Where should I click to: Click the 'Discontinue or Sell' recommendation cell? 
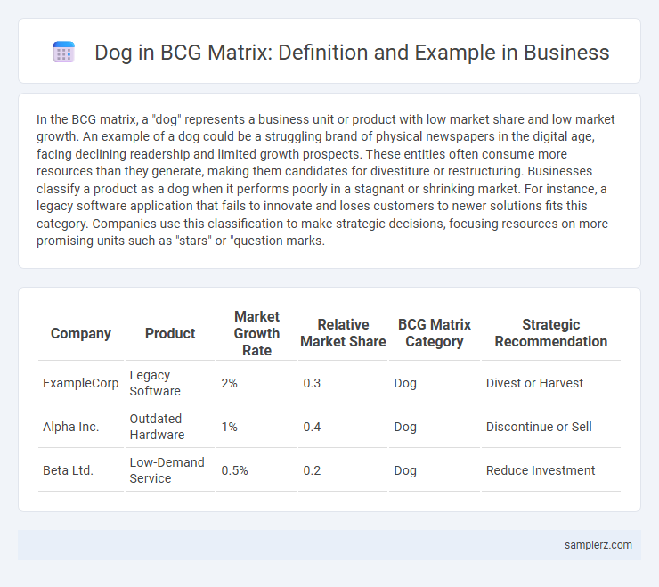(551, 427)
